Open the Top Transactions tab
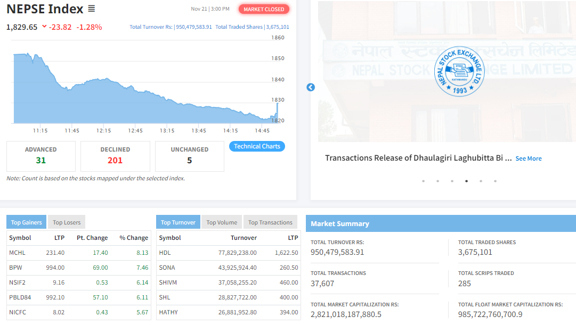576x325 pixels. [x=270, y=222]
